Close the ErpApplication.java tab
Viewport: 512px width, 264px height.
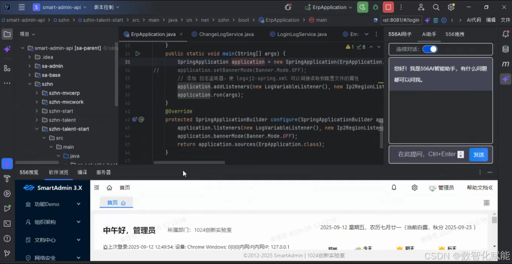tap(181, 34)
